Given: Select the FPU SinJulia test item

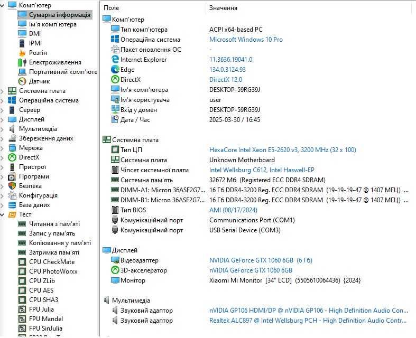Looking at the screenshot, I should [x=45, y=328].
